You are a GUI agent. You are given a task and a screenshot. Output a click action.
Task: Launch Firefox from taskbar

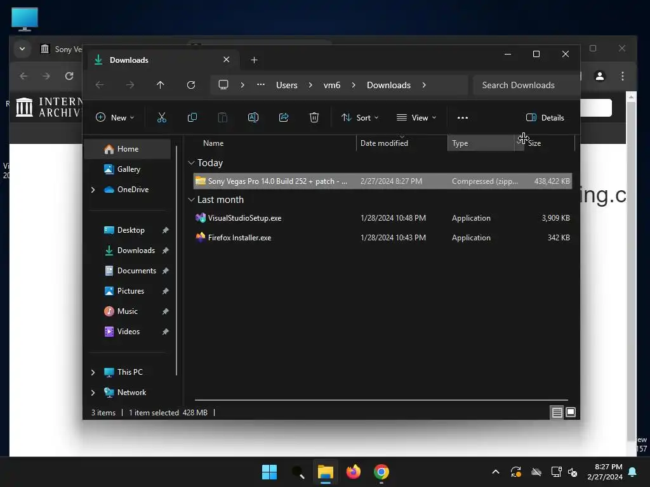tap(354, 472)
